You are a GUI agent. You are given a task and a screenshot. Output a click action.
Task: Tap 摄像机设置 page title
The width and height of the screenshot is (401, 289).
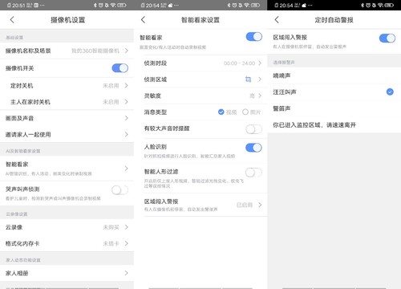(68, 20)
